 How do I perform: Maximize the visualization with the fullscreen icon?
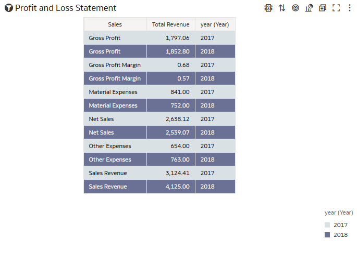pyautogui.click(x=336, y=8)
